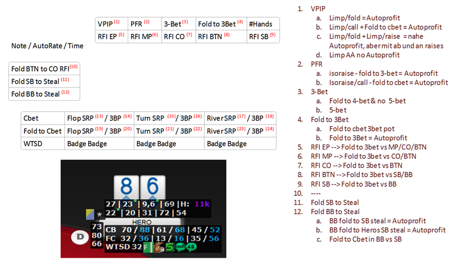Click the gray star note icon in HUD
Viewport: 454px width, 259px height.
[x=99, y=215]
